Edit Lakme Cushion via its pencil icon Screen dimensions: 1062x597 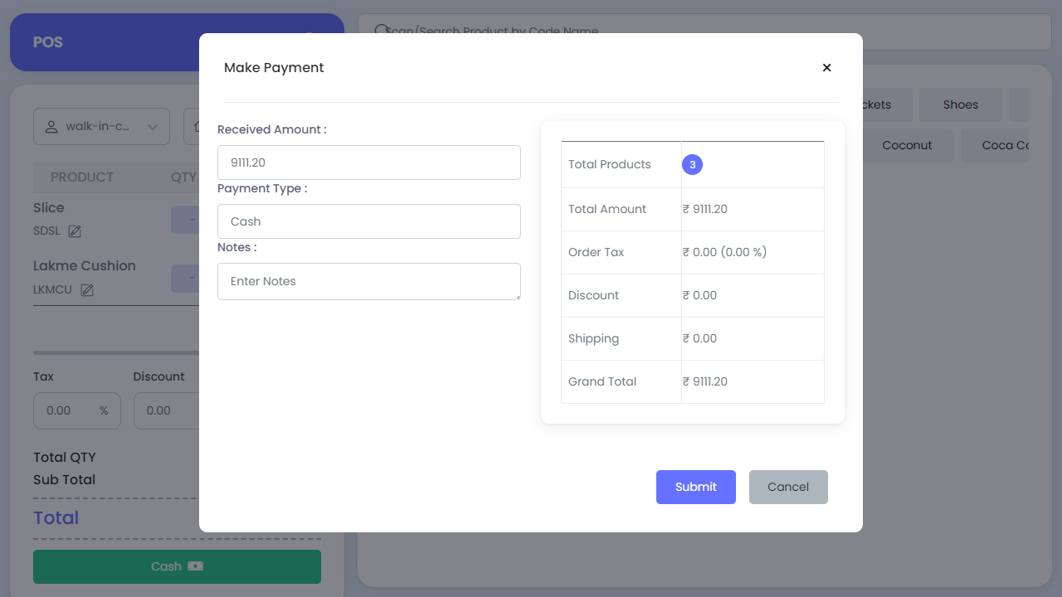coord(86,289)
